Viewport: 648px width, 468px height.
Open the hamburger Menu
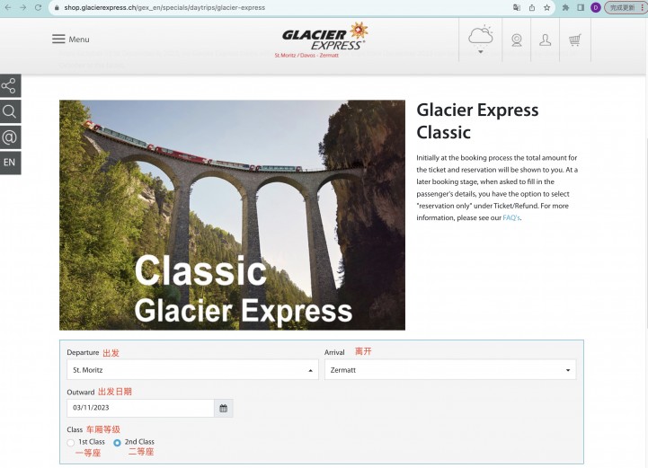pyautogui.click(x=71, y=40)
